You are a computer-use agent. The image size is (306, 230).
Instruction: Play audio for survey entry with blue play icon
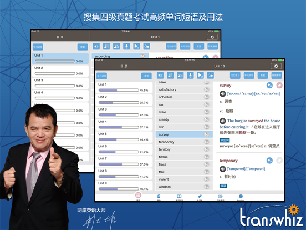(x=269, y=85)
